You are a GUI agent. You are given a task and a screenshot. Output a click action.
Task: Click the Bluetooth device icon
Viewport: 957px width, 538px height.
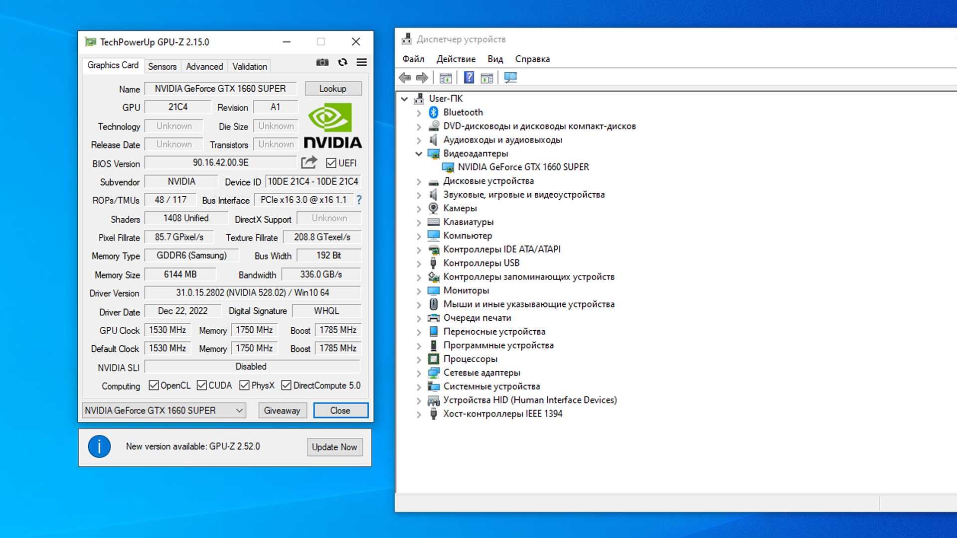(x=434, y=113)
